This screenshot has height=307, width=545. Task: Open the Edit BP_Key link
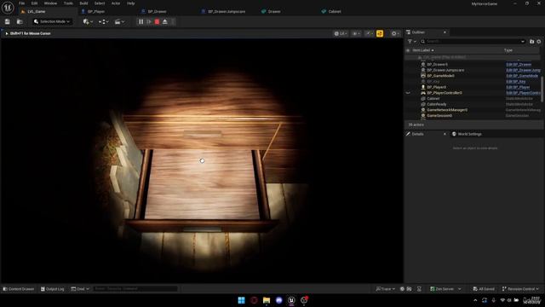515,82
